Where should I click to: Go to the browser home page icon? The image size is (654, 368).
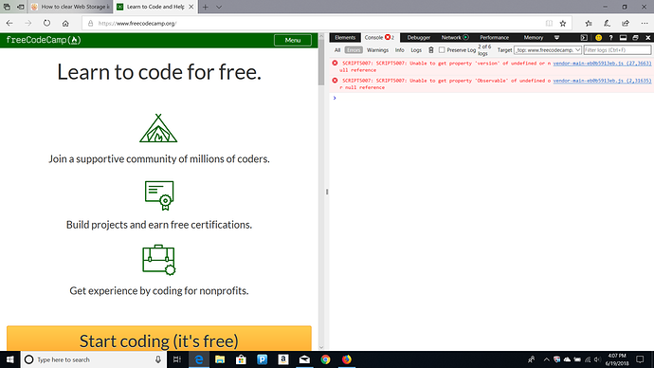tap(65, 24)
